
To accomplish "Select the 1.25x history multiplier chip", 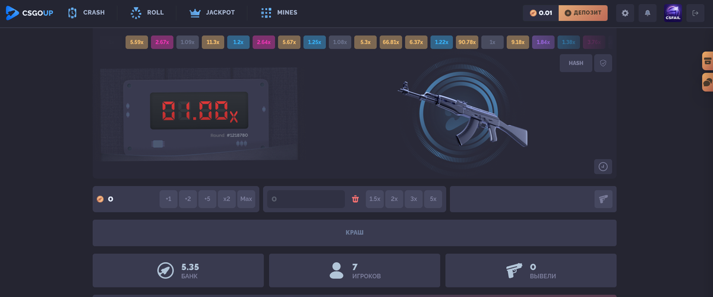I will (x=314, y=42).
